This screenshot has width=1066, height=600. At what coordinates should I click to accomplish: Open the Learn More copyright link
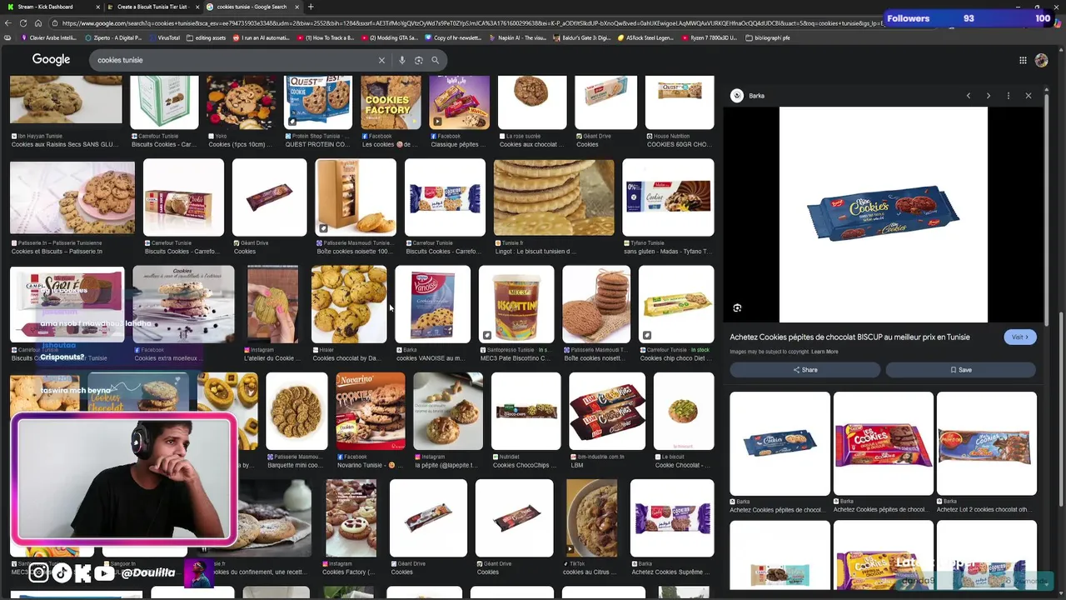click(x=824, y=352)
